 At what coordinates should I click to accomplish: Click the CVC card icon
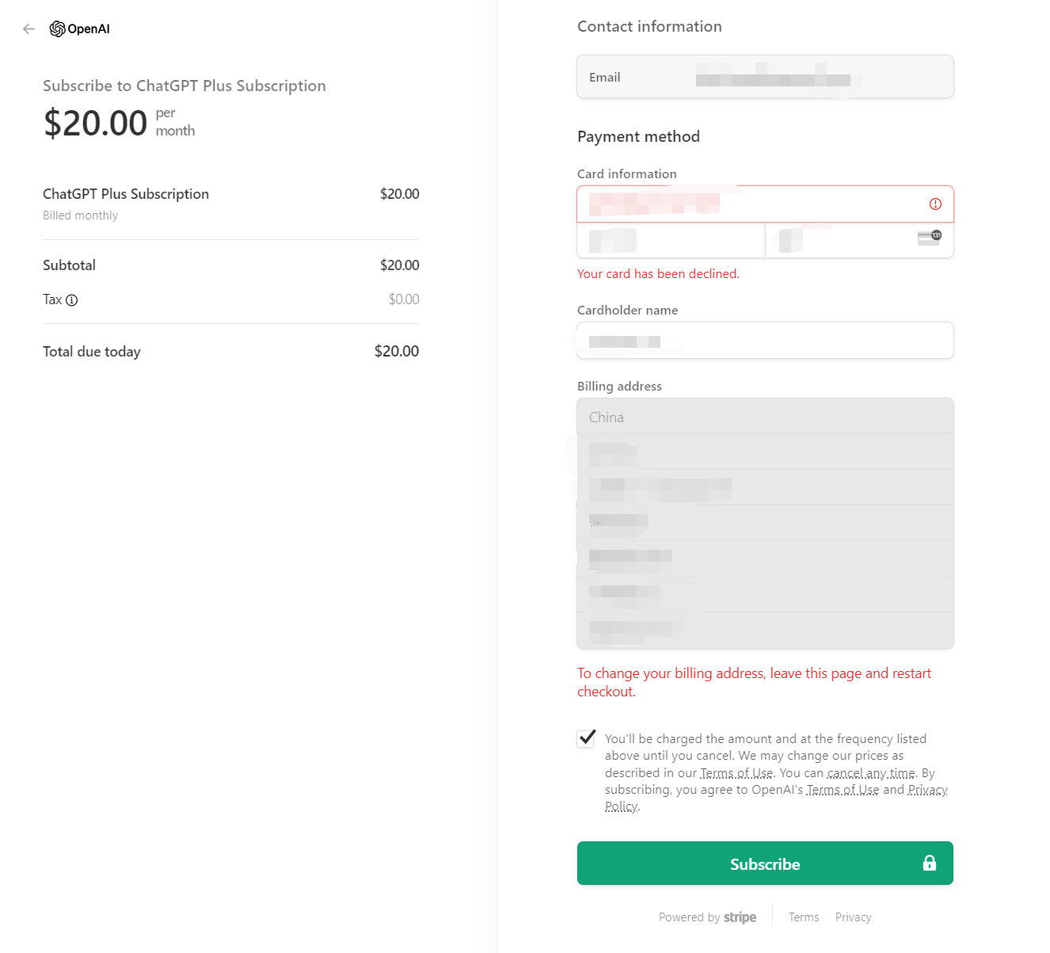point(929,238)
